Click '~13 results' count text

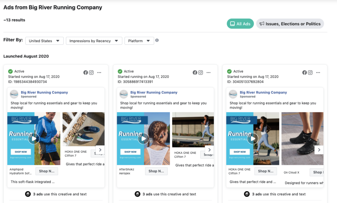(x=14, y=20)
